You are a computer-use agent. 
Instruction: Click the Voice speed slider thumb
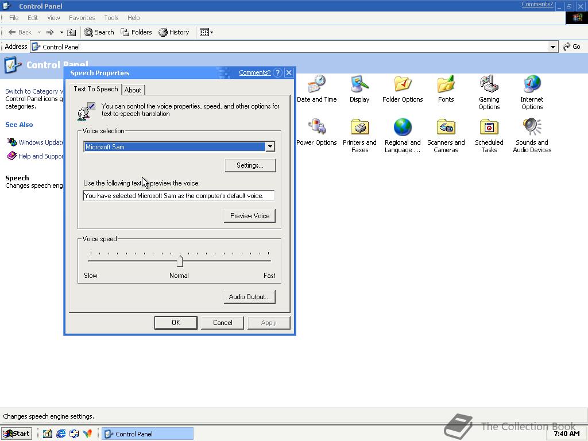pyautogui.click(x=180, y=261)
